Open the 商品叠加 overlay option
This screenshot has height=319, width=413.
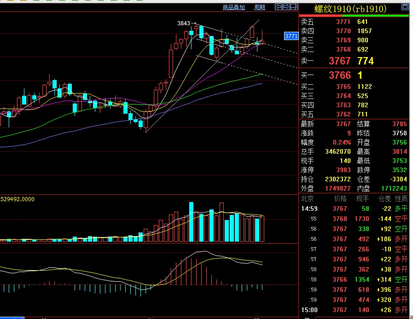point(234,7)
